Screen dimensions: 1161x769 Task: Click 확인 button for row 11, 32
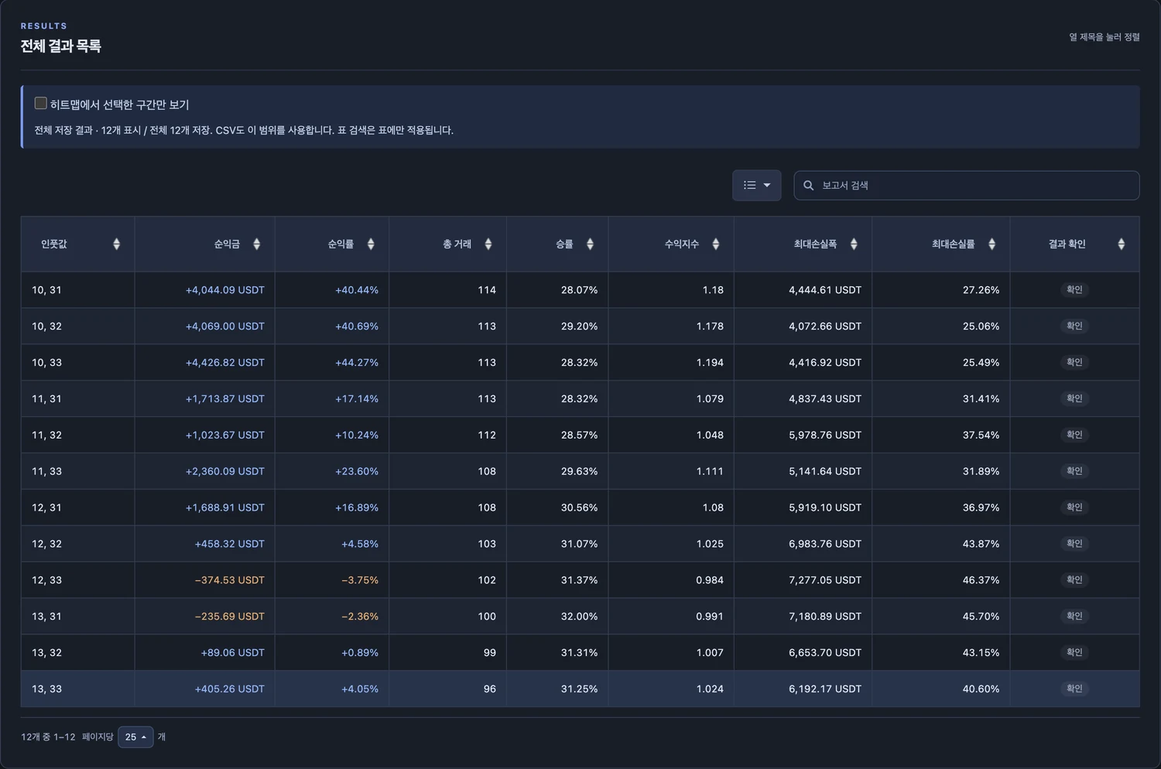pos(1074,435)
